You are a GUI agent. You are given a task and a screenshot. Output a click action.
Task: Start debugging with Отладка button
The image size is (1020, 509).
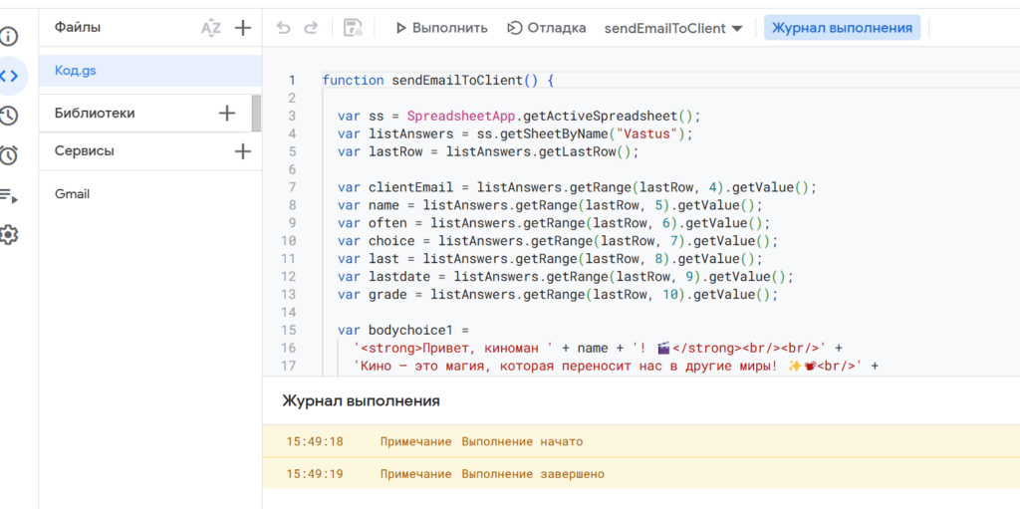547,28
